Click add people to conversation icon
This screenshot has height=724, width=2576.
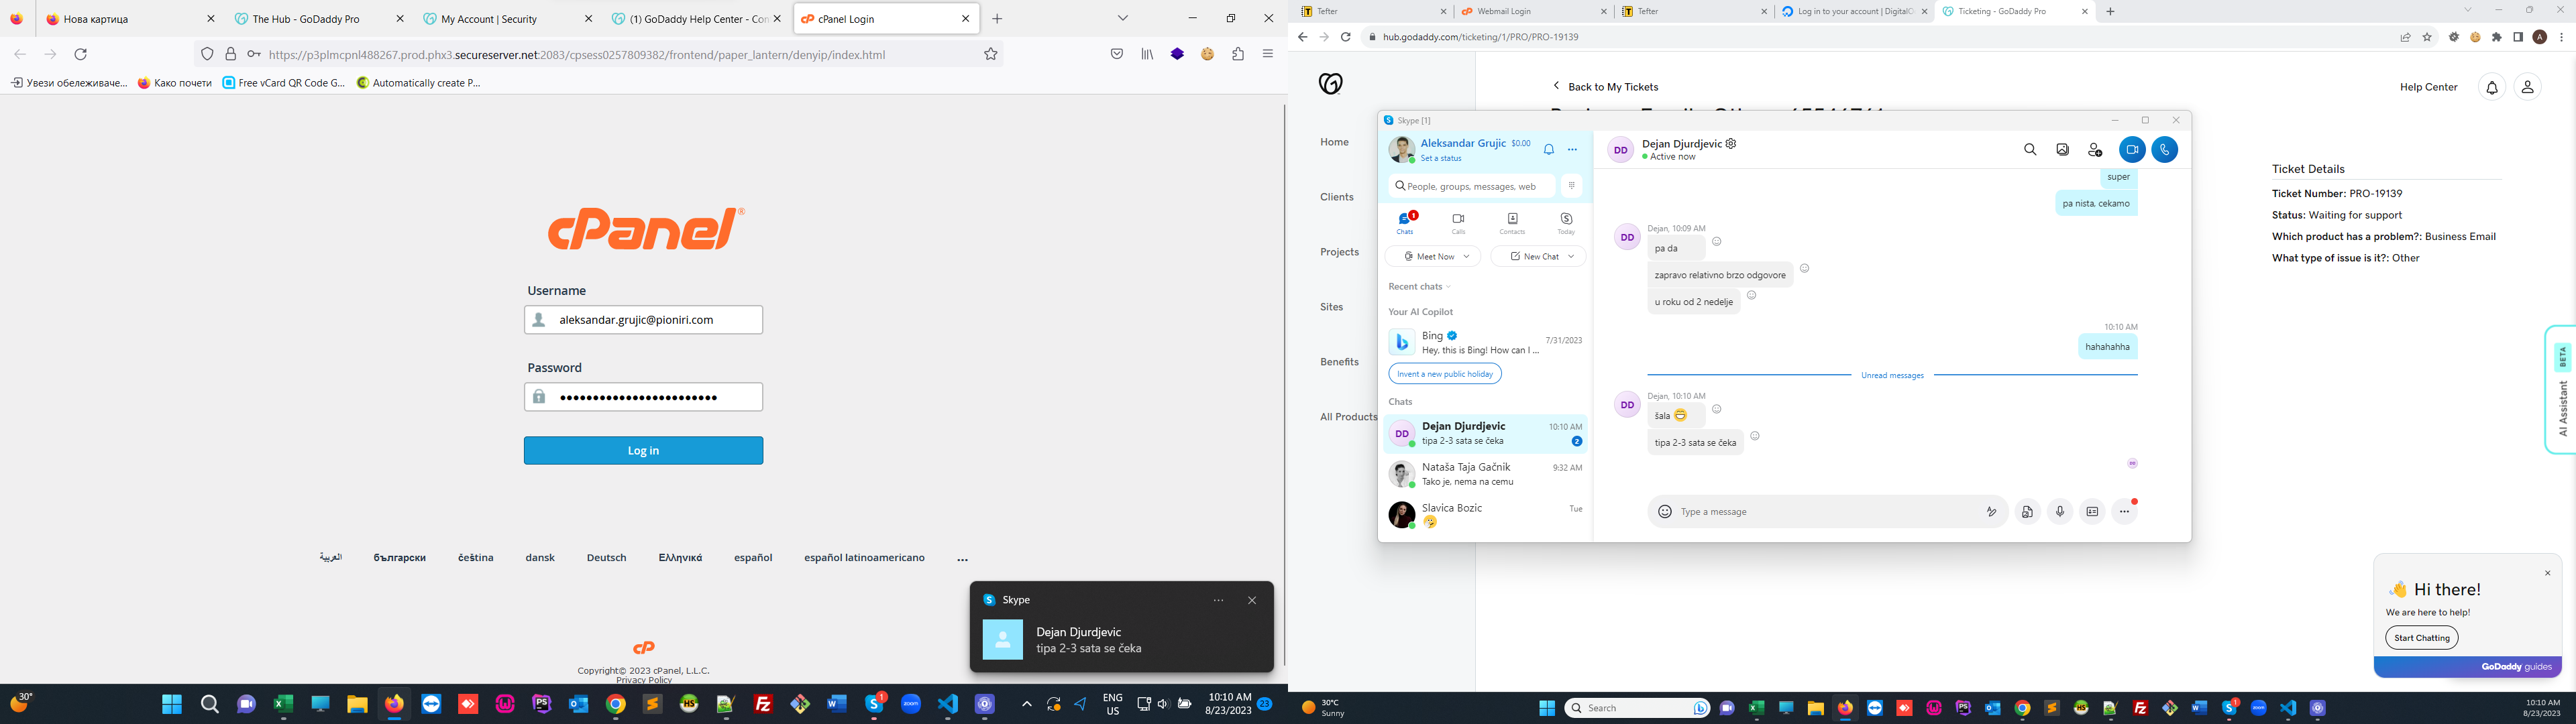pyautogui.click(x=2095, y=150)
